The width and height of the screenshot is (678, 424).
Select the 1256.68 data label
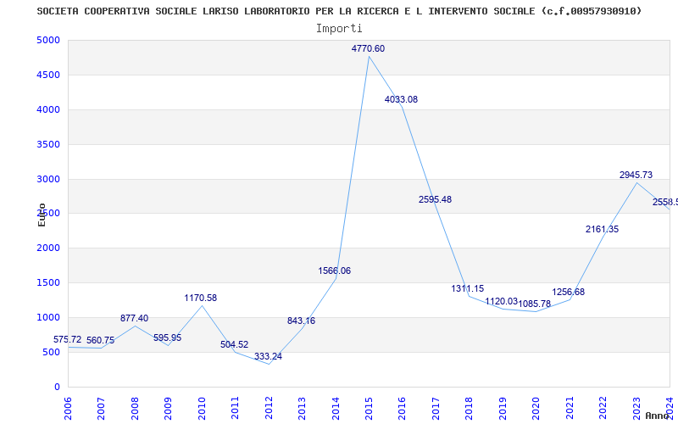[x=568, y=292]
